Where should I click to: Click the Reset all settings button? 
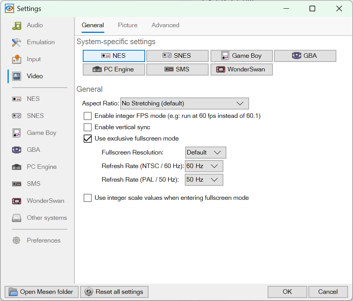pyautogui.click(x=114, y=292)
